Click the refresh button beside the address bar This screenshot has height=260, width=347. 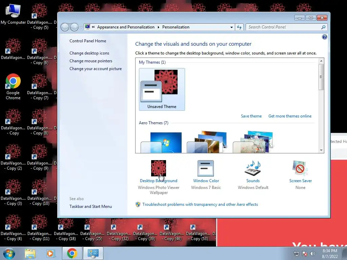pos(239,27)
